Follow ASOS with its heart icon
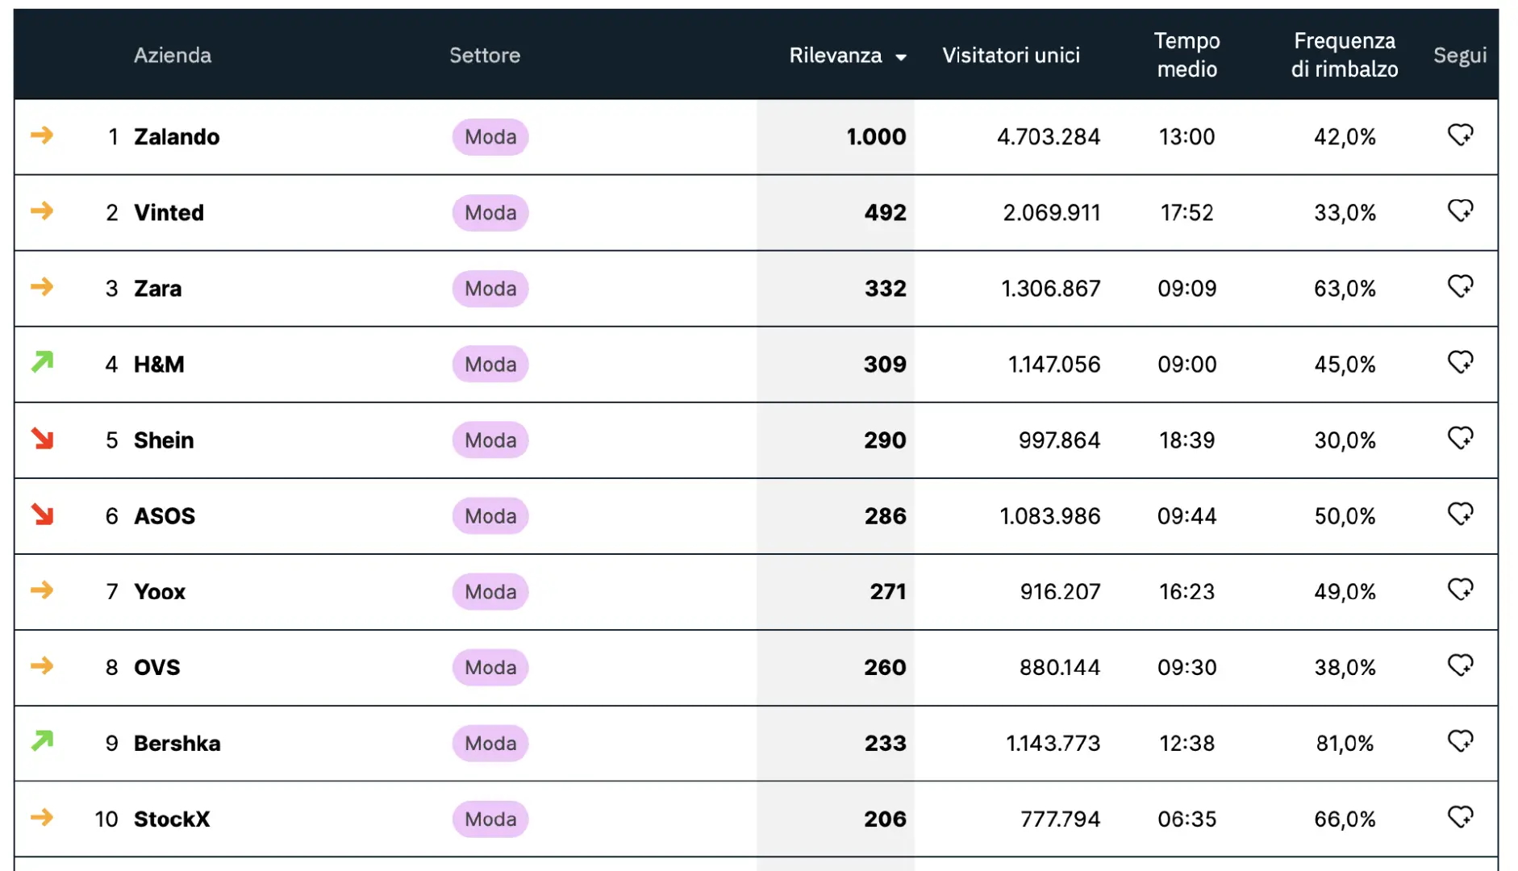This screenshot has width=1518, height=871. [1460, 514]
